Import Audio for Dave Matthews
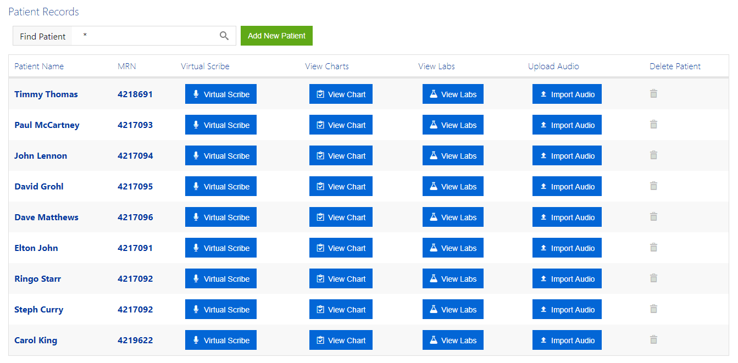Screen dimensions: 738x363 [567, 217]
